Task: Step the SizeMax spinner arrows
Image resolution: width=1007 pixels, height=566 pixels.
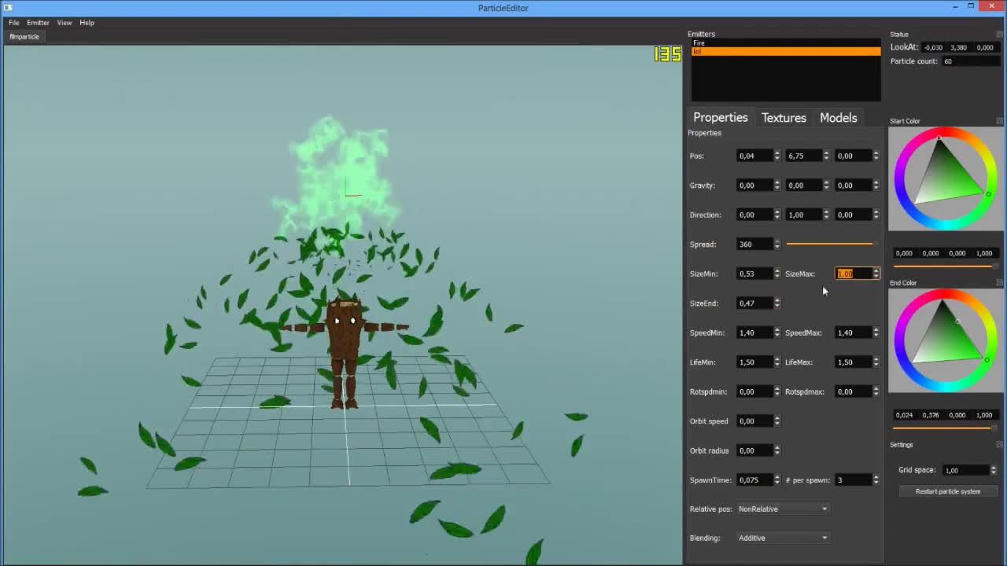Action: pyautogui.click(x=876, y=274)
